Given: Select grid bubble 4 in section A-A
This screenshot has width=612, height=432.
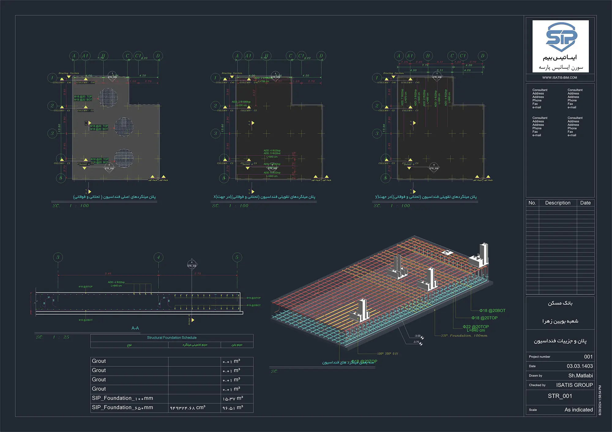Looking at the screenshot, I should click(158, 257).
